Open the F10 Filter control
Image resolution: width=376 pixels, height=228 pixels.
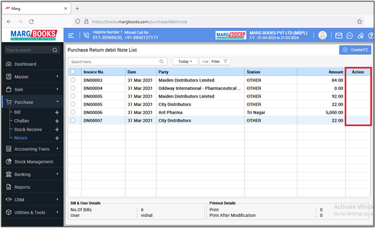point(215,62)
